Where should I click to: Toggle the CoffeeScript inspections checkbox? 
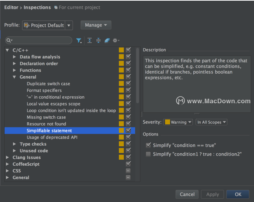tap(128, 164)
